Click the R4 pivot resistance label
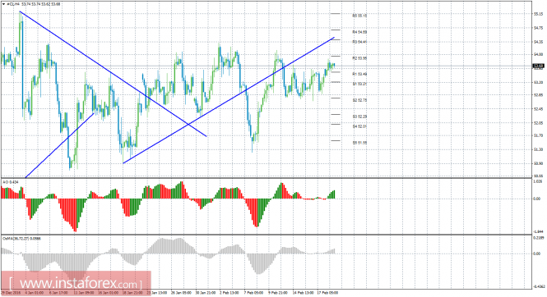The image size is (547, 297). tap(359, 32)
